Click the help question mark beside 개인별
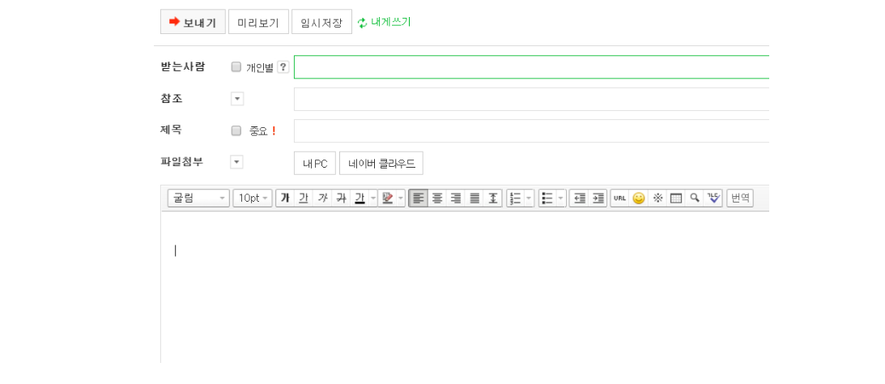 283,67
